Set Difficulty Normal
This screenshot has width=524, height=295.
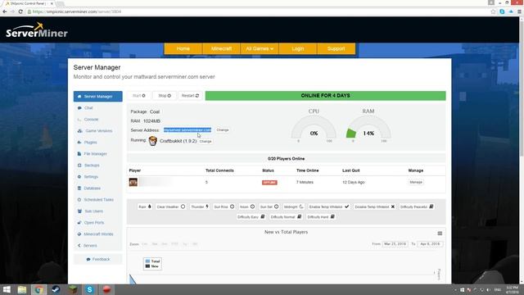click(286, 216)
